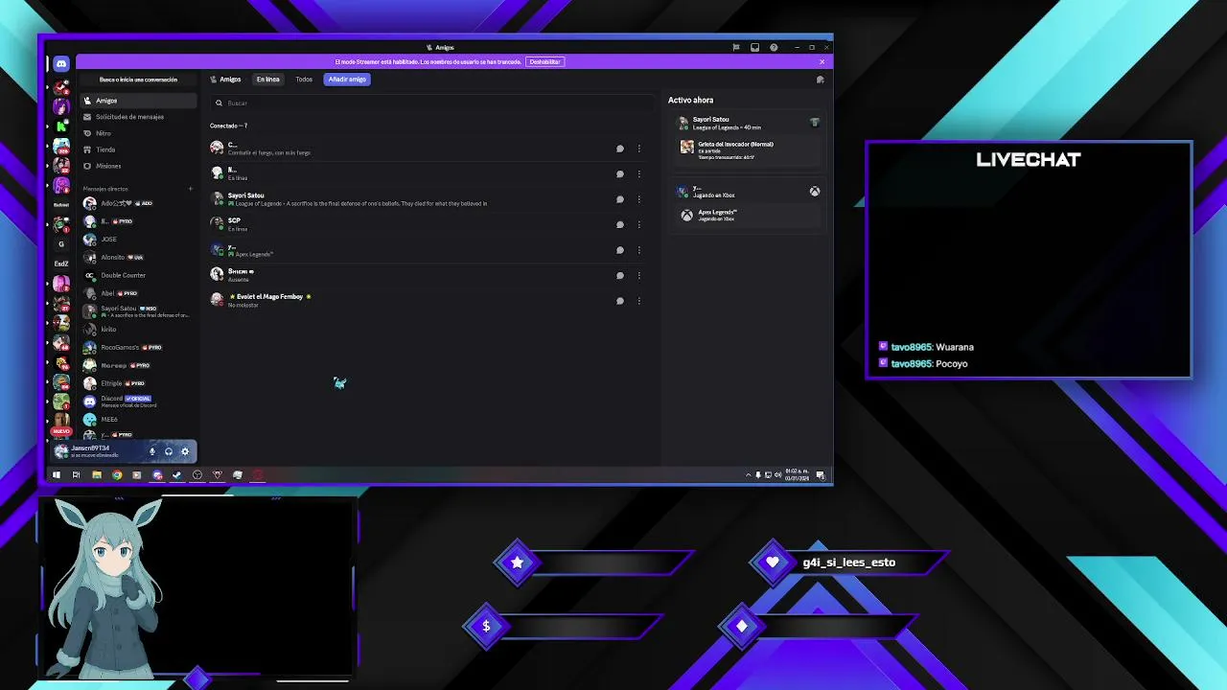Switch to En línea tab
1227x690 pixels.
click(x=267, y=80)
